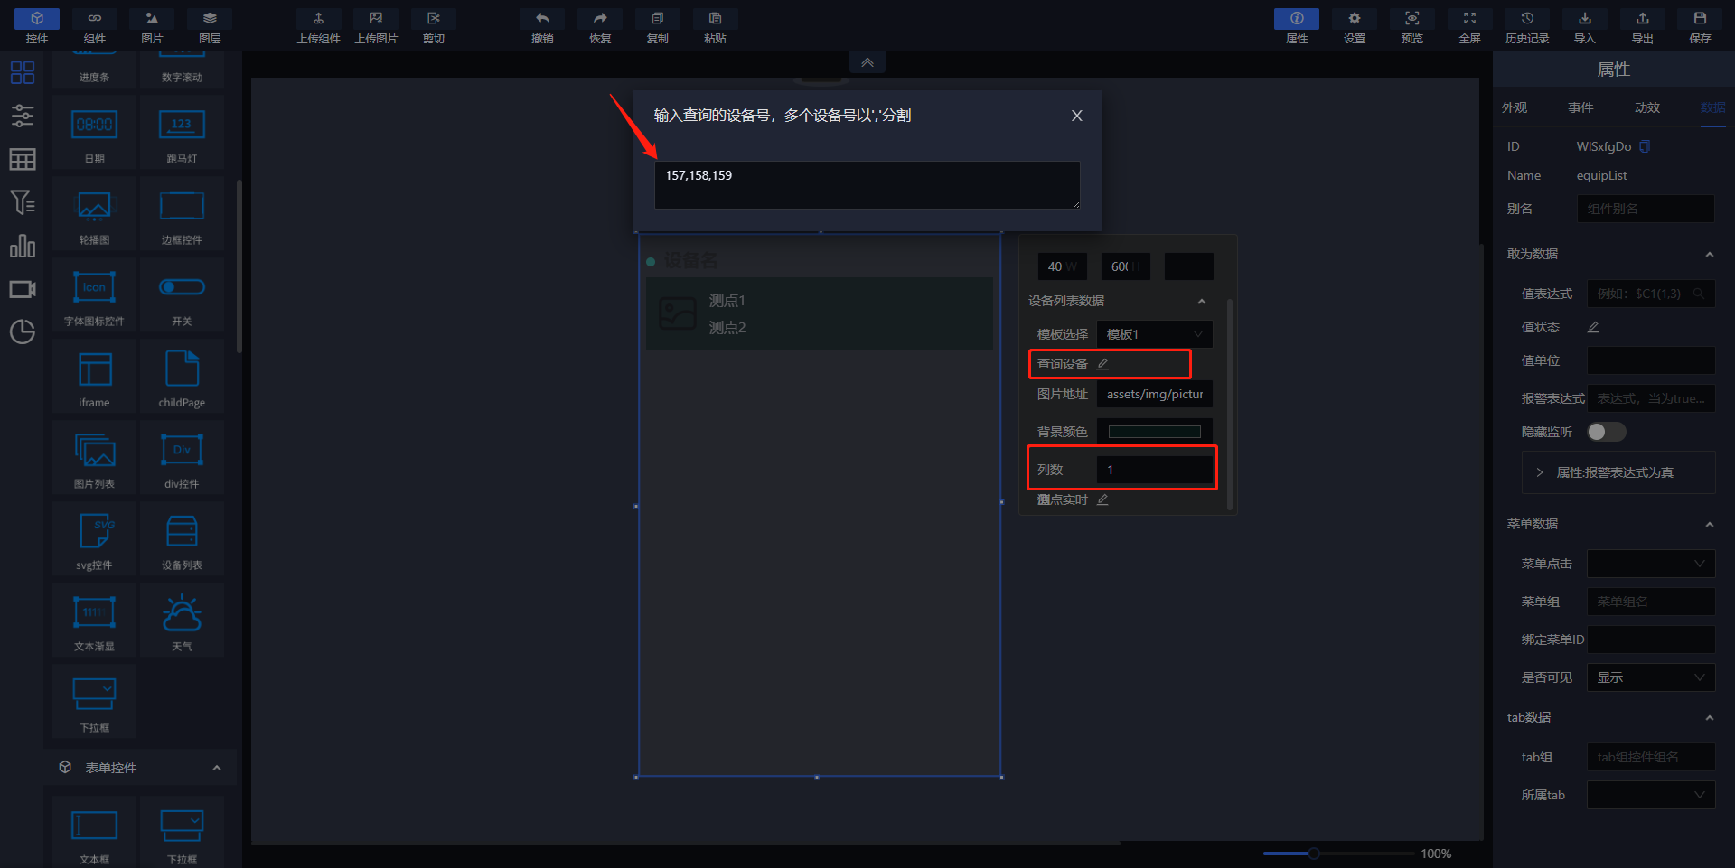1735x868 pixels.
Task: Switch to the 动效 tab
Action: [x=1646, y=107]
